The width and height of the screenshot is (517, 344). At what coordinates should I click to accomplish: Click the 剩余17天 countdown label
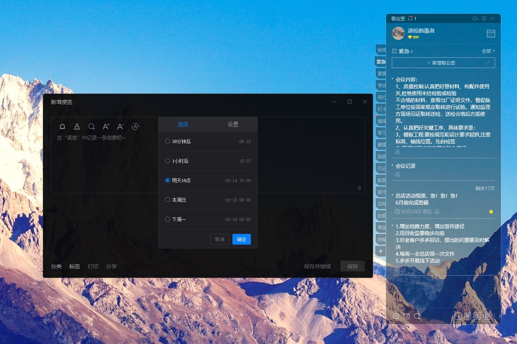(x=485, y=188)
